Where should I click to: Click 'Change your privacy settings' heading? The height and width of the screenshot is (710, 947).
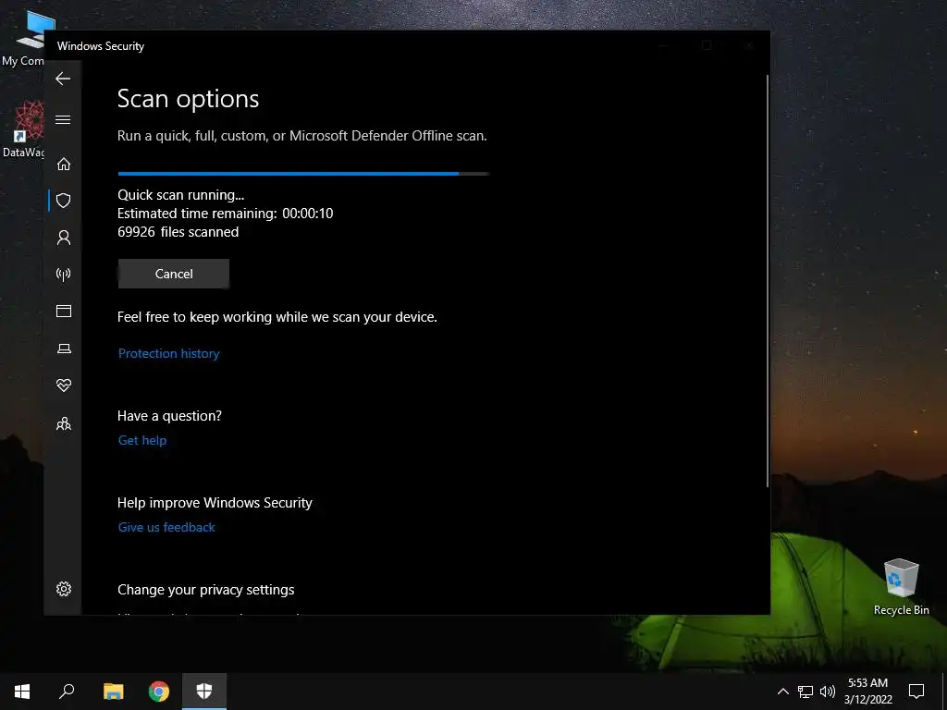pos(206,590)
